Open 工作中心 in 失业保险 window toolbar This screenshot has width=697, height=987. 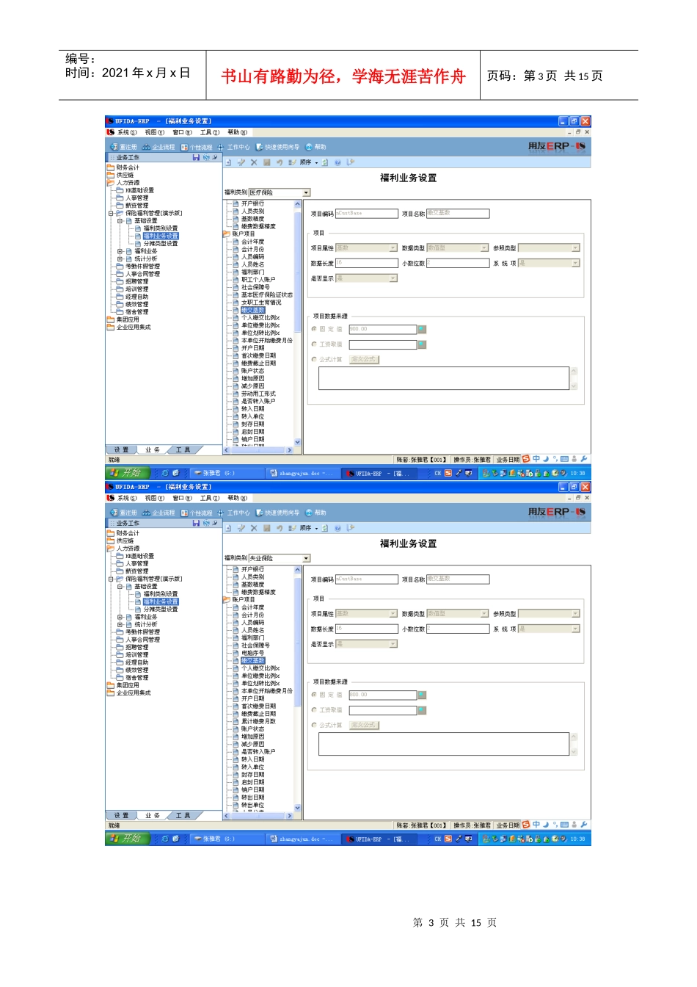(233, 513)
